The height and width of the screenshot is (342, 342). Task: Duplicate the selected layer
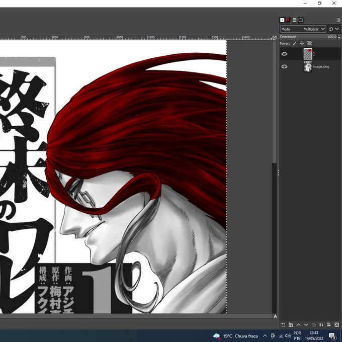tap(313, 325)
